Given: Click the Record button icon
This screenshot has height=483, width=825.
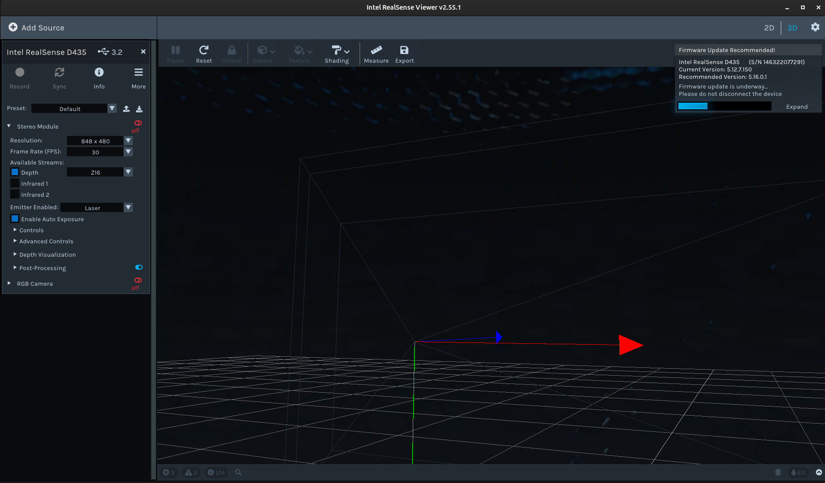Looking at the screenshot, I should (x=20, y=72).
